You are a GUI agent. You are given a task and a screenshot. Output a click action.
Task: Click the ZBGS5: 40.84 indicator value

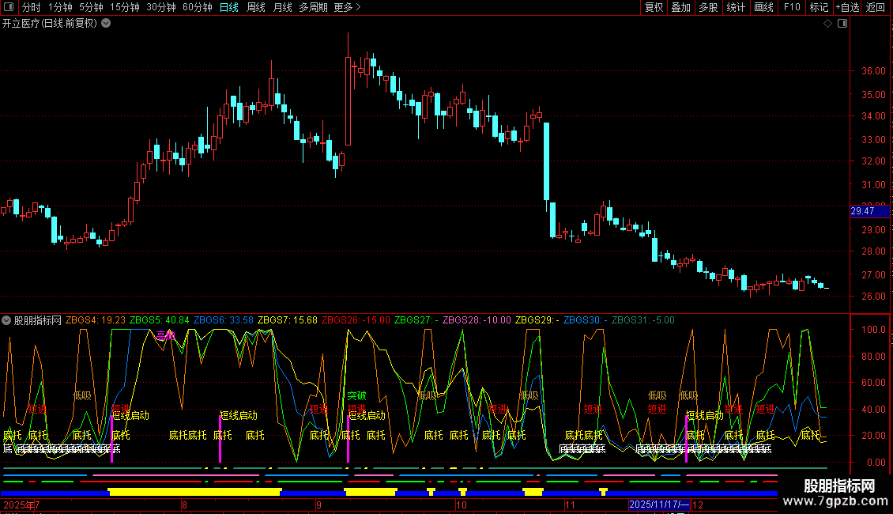click(160, 320)
